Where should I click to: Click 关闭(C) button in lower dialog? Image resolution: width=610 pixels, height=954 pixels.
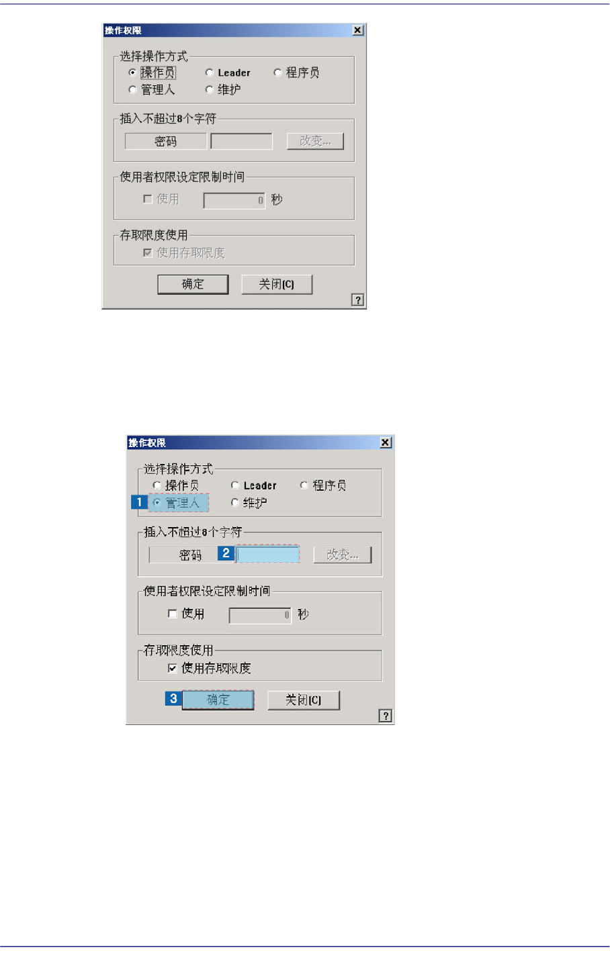(304, 700)
